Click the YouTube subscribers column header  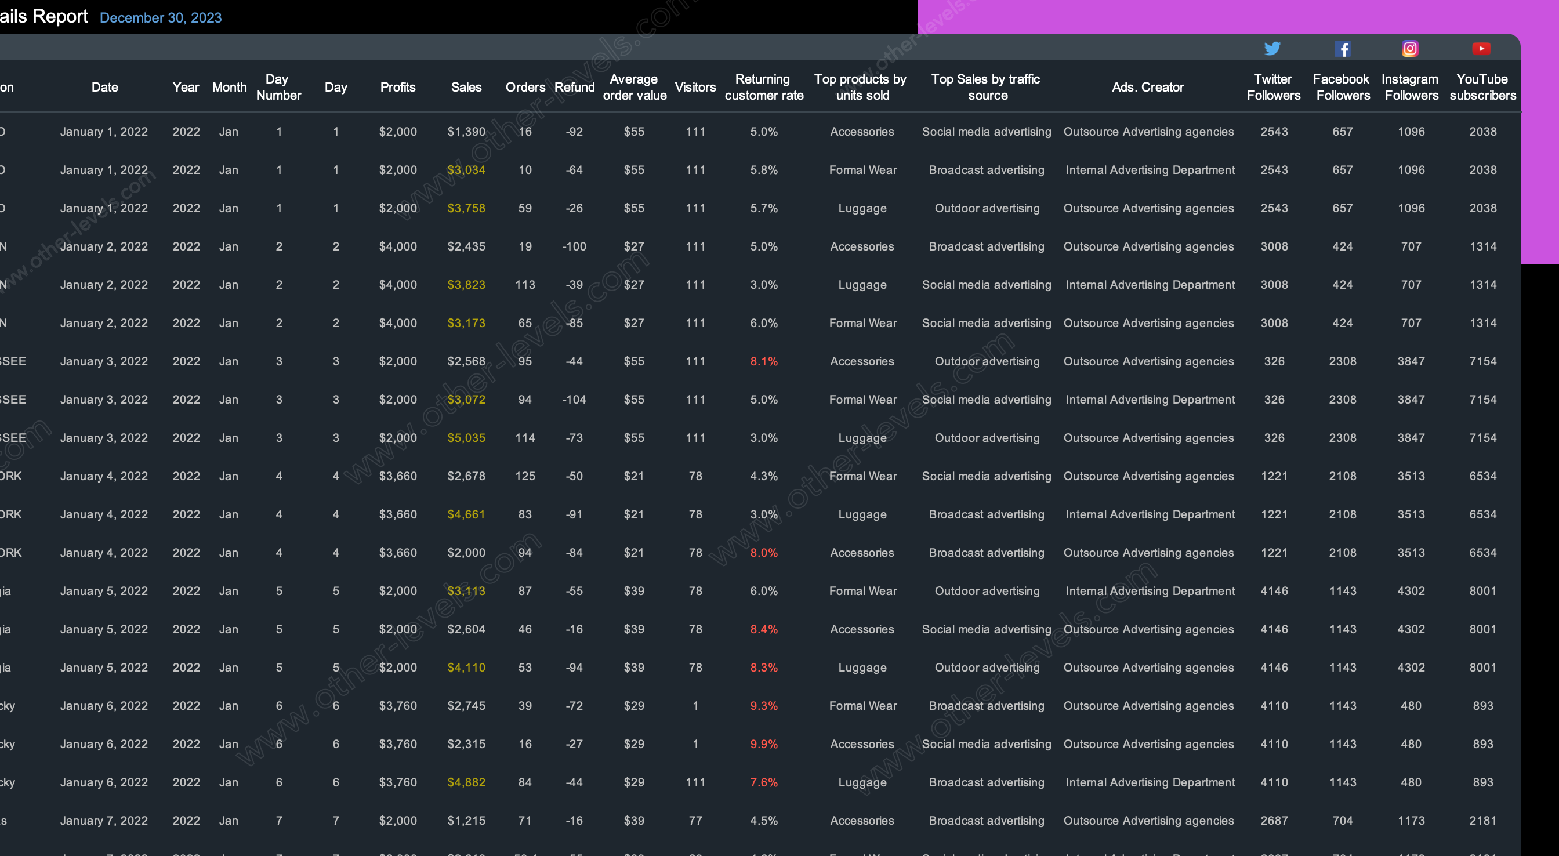(1483, 86)
